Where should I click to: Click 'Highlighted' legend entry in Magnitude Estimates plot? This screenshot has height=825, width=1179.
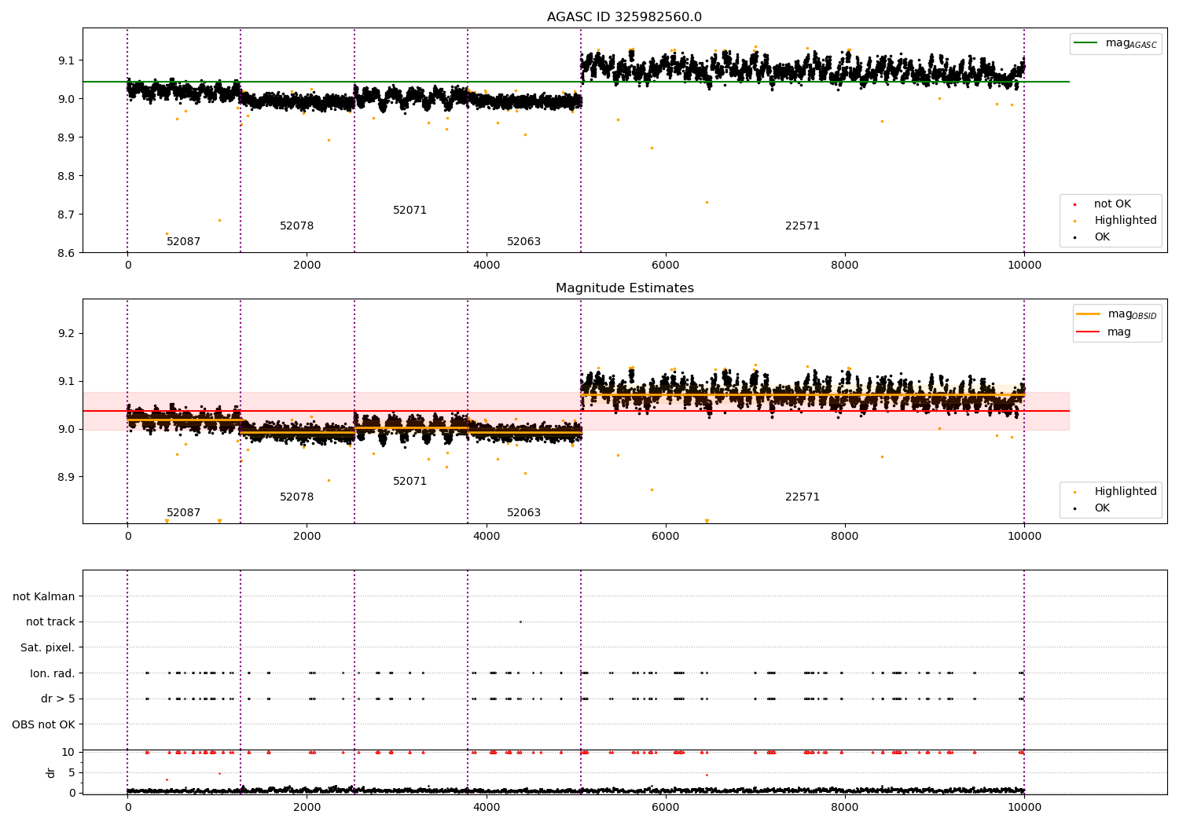coord(1125,492)
